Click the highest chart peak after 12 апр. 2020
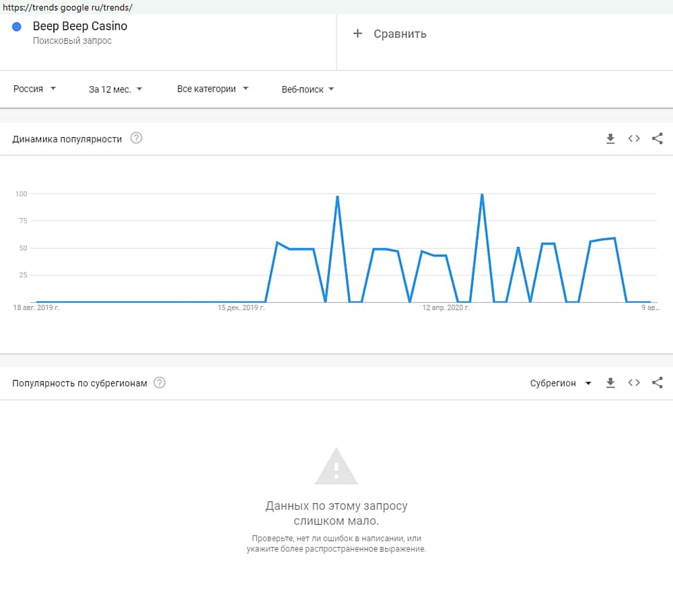Viewport: 673px width, 594px height. point(482,194)
